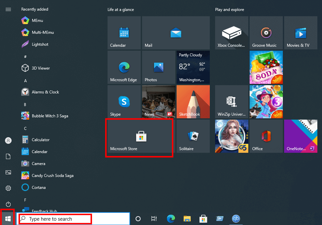Open the Movies & TV tile
This screenshot has height=225, width=322.
pos(301,33)
